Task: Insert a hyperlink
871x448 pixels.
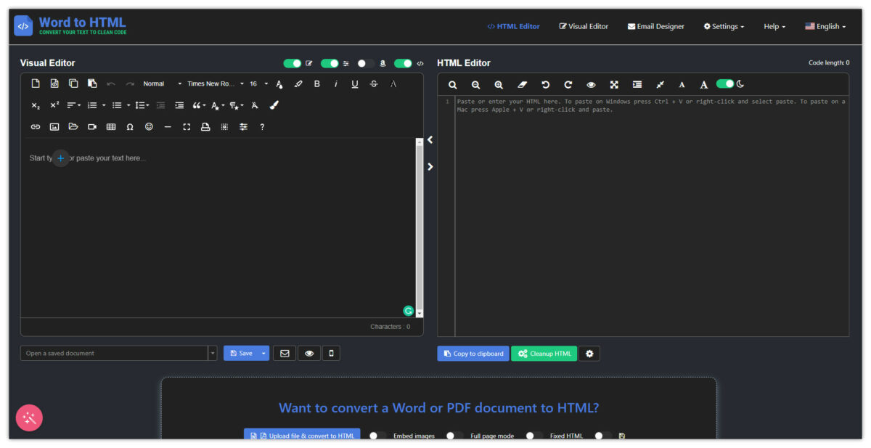Action: click(x=36, y=127)
